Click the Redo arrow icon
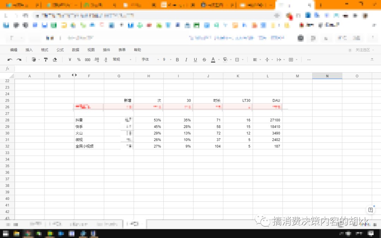Image resolution: width=381 pixels, height=238 pixels. click(18, 60)
